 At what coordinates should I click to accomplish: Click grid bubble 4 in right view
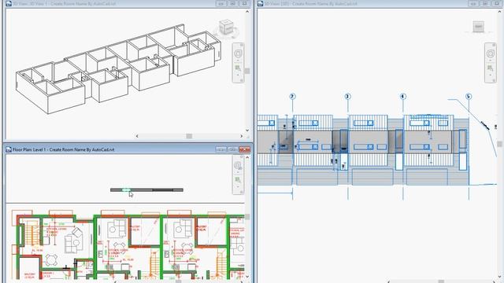click(x=403, y=96)
